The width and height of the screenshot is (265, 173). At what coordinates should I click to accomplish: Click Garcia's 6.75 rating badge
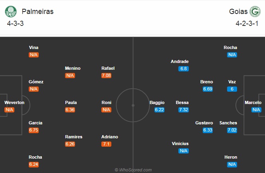click(34, 130)
